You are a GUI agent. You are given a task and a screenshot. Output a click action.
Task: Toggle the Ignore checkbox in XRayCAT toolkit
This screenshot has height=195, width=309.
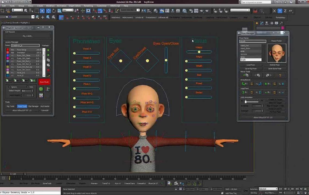pyautogui.click(x=10, y=87)
